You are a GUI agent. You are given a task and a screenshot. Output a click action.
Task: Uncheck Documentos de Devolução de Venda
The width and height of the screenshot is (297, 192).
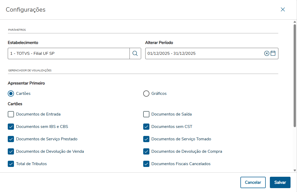click(11, 151)
